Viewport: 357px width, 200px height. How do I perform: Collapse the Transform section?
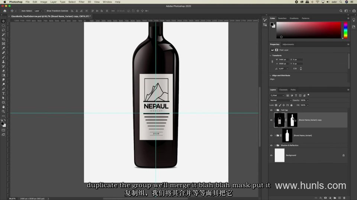[270, 56]
